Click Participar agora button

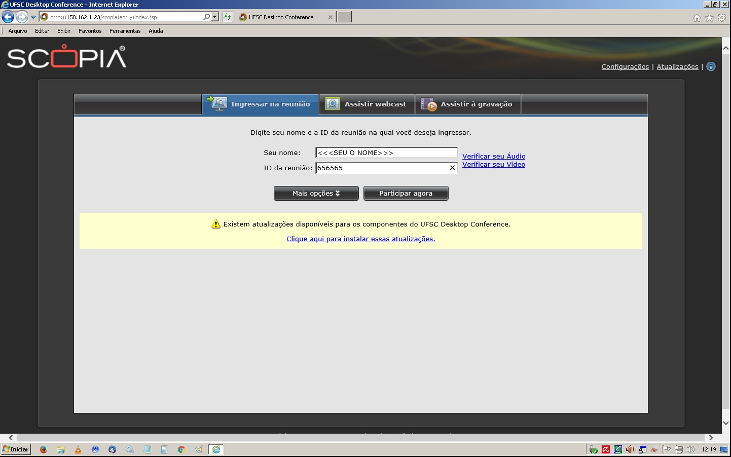click(406, 193)
